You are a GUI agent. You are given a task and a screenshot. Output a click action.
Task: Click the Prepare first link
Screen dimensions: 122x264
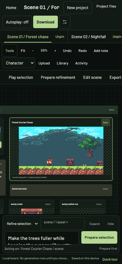click(108, 248)
